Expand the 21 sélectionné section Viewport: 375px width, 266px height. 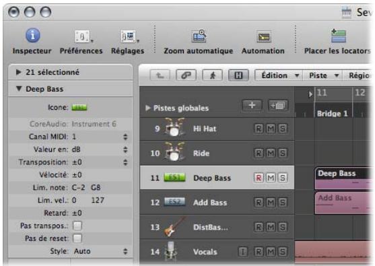pos(18,72)
